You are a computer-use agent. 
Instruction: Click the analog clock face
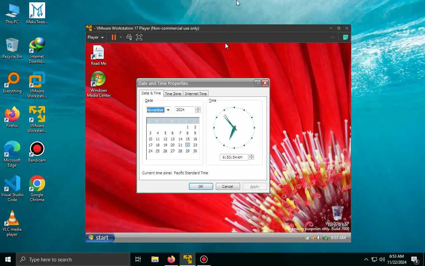[234, 128]
